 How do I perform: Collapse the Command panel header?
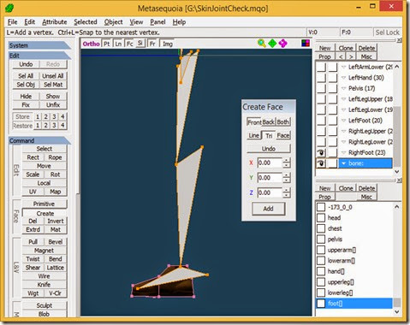coord(39,140)
